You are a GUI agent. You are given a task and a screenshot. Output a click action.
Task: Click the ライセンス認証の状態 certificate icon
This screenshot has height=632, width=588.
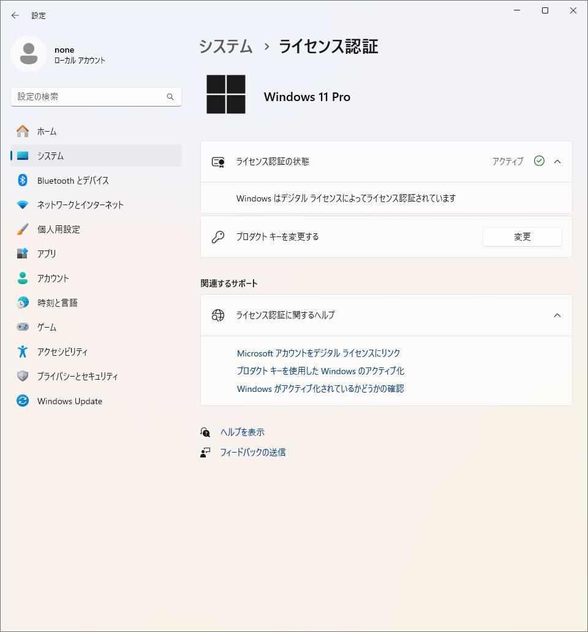(x=218, y=162)
